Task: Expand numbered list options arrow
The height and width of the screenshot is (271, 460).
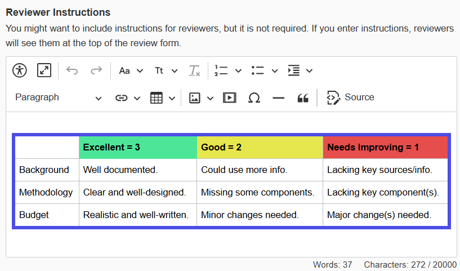Action: click(239, 71)
